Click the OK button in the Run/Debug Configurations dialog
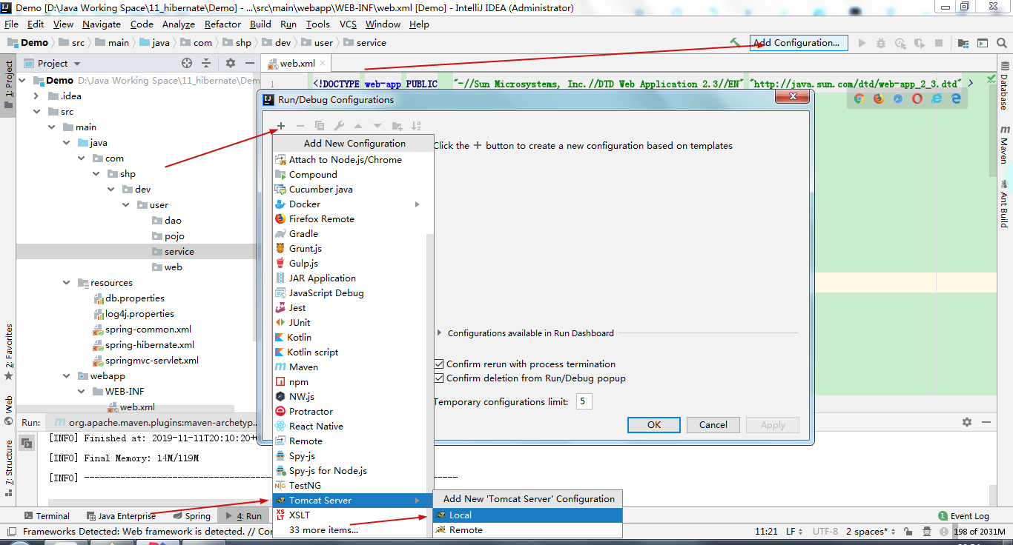This screenshot has width=1013, height=545. point(654,425)
